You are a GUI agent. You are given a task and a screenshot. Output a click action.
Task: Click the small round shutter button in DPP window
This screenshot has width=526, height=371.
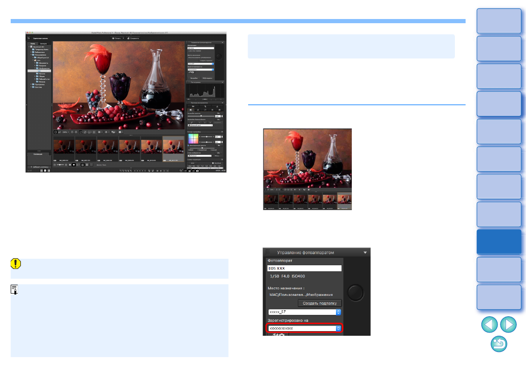(219, 57)
